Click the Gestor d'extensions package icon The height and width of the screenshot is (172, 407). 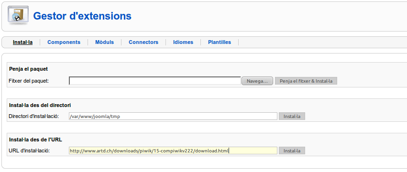coord(18,15)
